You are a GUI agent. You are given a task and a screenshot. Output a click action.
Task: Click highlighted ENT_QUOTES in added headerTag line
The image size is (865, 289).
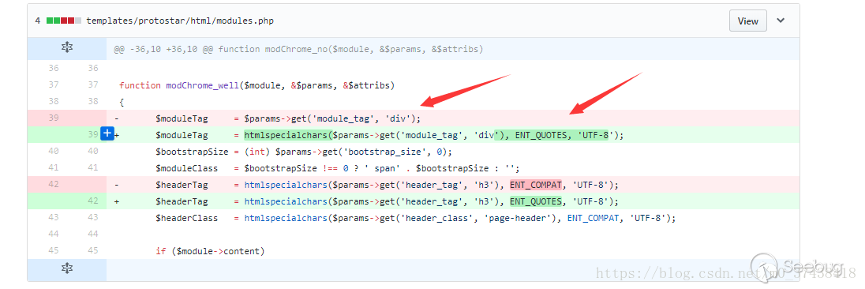pos(536,201)
